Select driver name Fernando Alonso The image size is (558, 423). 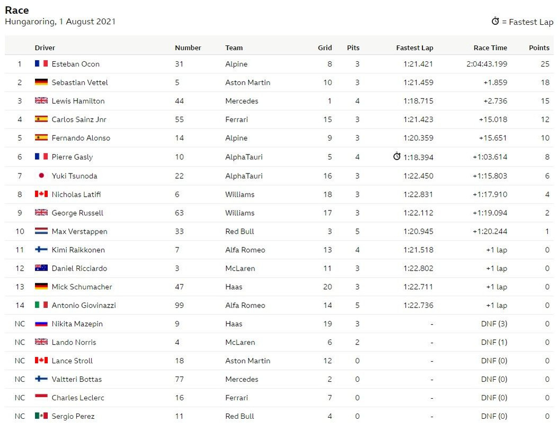point(81,138)
